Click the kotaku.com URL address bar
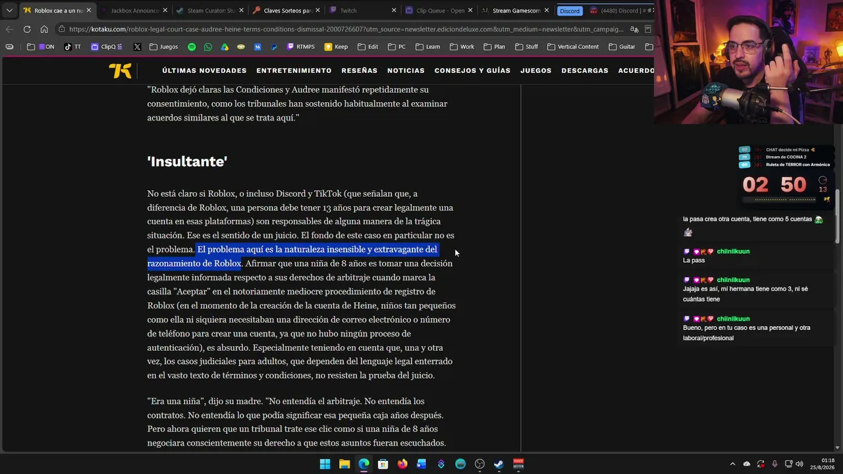The width and height of the screenshot is (843, 474). click(x=345, y=29)
